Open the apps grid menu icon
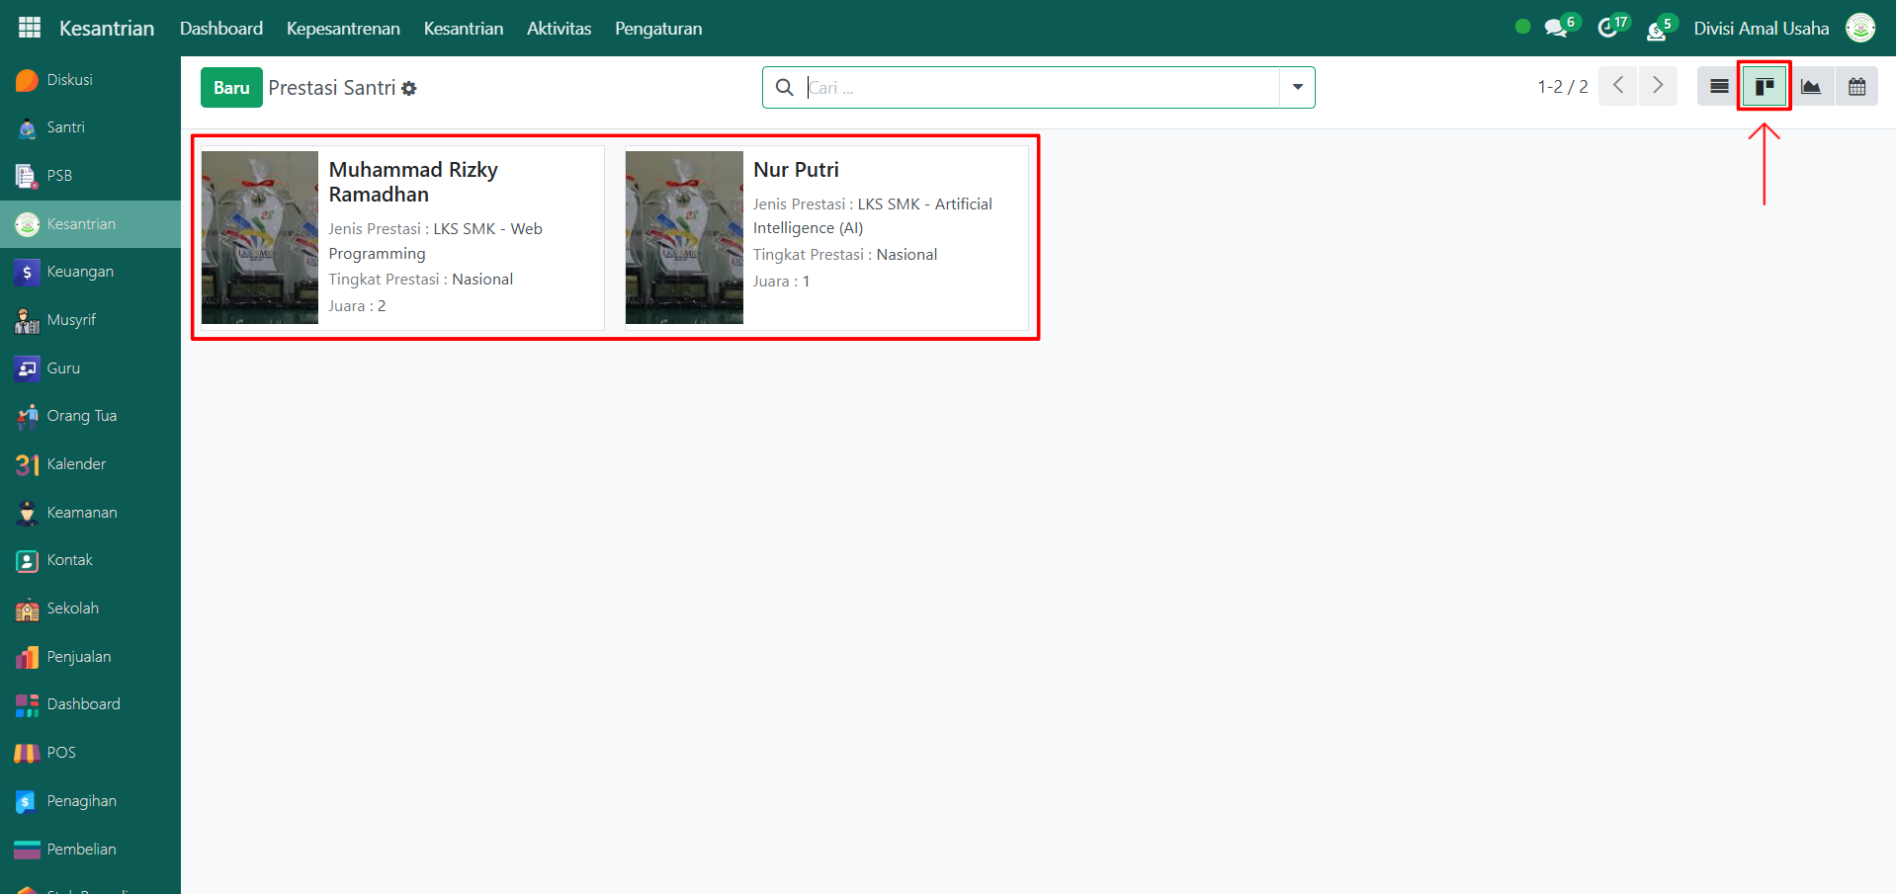The width and height of the screenshot is (1896, 894). (x=30, y=28)
